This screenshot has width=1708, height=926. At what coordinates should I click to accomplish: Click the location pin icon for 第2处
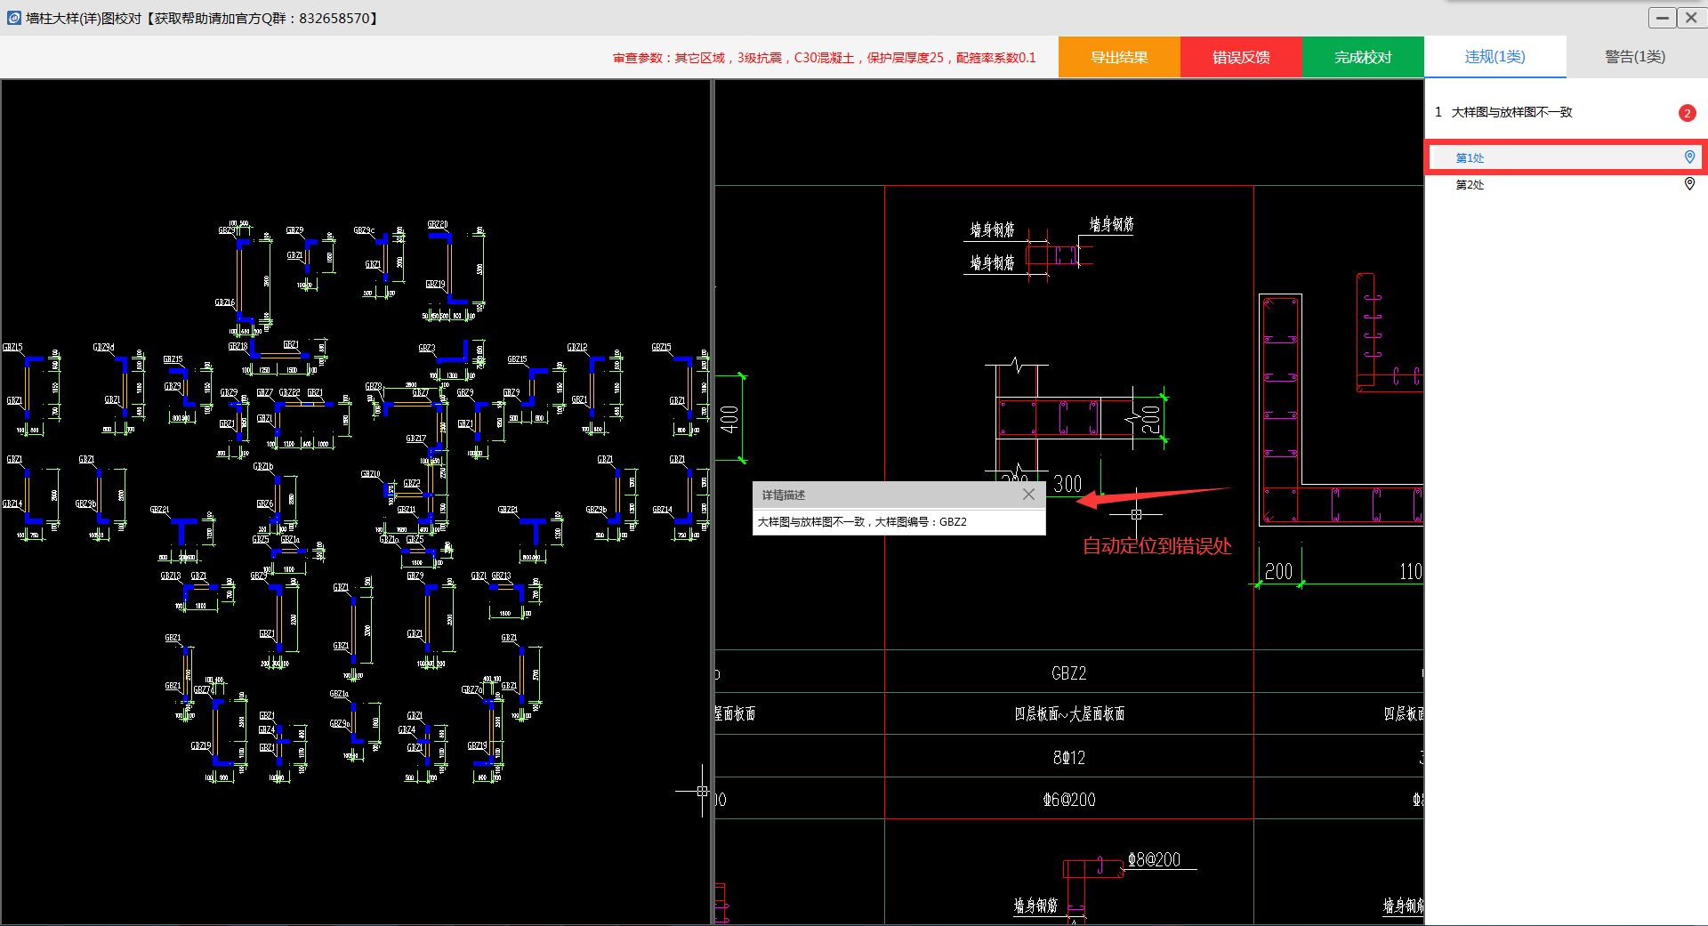1689,184
